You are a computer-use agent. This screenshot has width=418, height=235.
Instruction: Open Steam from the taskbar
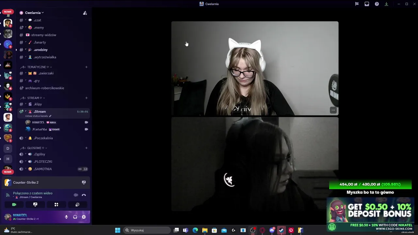(x=281, y=230)
